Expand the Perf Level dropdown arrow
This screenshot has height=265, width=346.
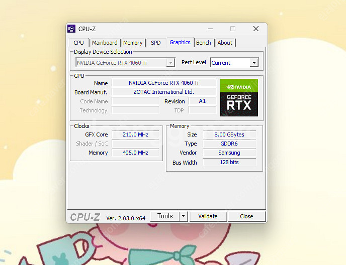[x=254, y=63]
